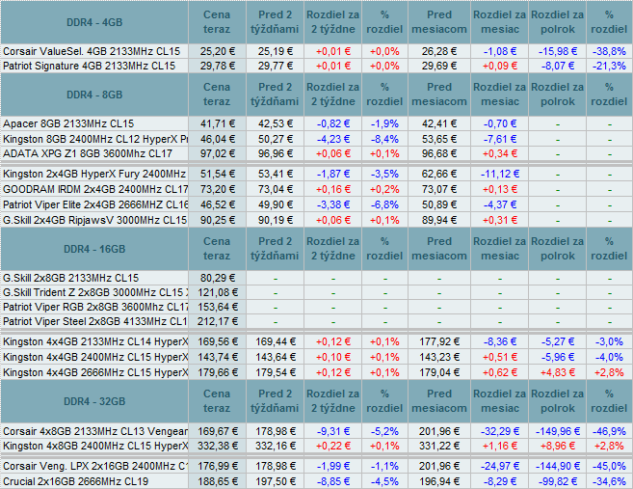Click G.Skill 2x8GB 2133MHz CL15 name
Screen dimensions: 633x489
[x=70, y=278]
